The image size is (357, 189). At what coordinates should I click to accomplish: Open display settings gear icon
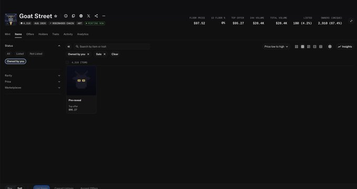[330, 47]
